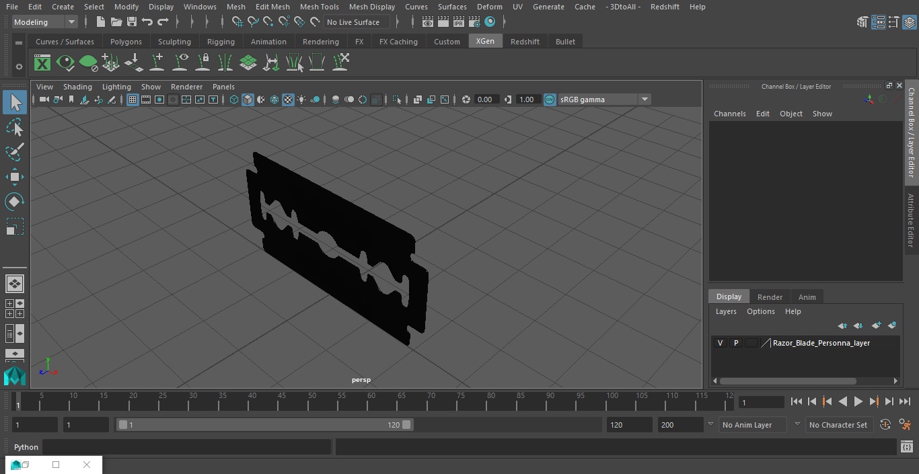This screenshot has width=919, height=474.
Task: Click the green stacked planes XGen icon
Action: click(248, 63)
